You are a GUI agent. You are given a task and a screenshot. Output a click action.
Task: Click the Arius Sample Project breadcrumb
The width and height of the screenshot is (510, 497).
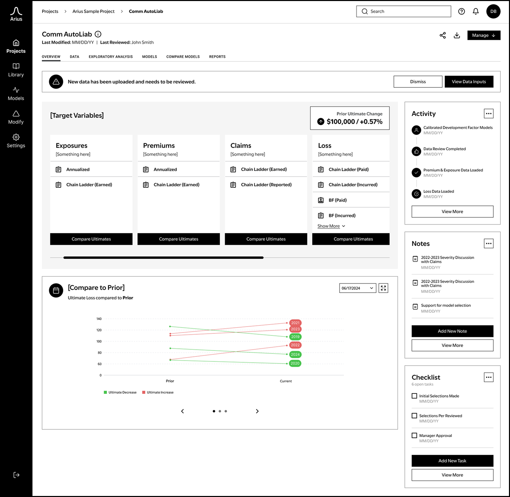[93, 11]
